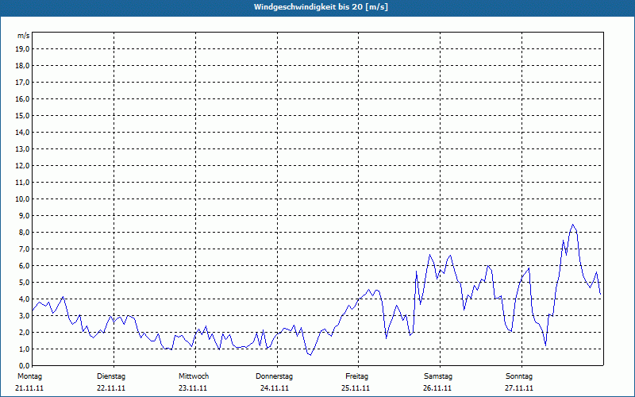The height and width of the screenshot is (397, 635).
Task: Click the lowest wind dip on Thursday
Action: click(310, 355)
